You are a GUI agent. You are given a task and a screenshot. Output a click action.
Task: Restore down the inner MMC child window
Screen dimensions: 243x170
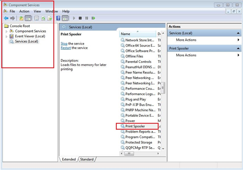tap(234, 11)
